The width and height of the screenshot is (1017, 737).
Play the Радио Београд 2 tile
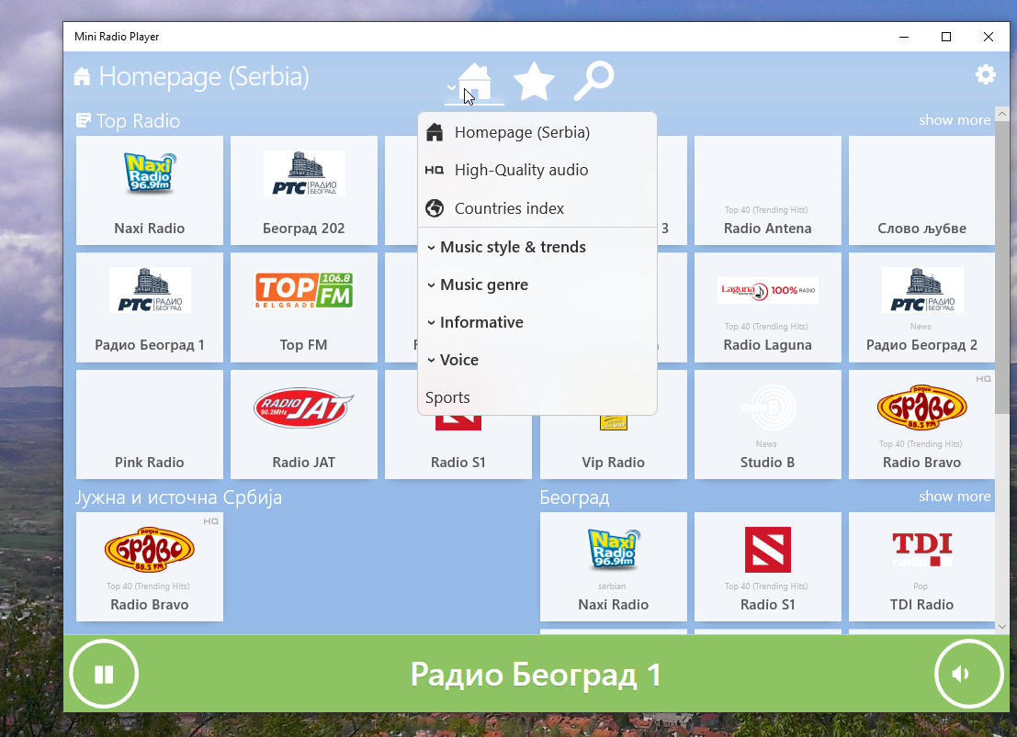pyautogui.click(x=921, y=307)
